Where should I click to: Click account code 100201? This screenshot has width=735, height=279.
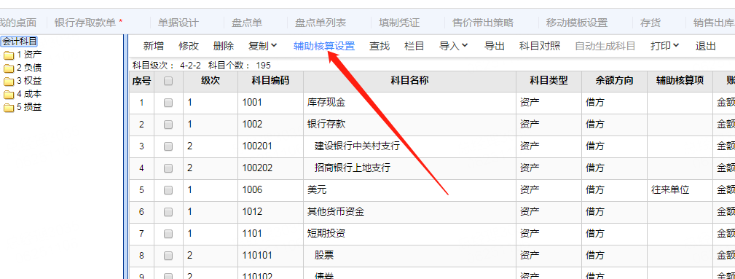click(x=257, y=146)
